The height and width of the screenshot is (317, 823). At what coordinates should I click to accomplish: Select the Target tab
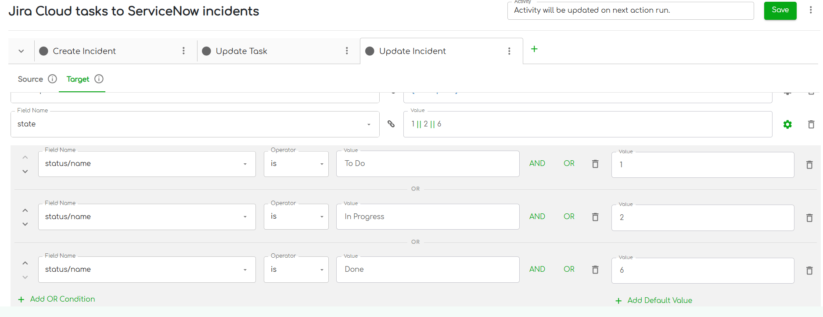point(78,79)
